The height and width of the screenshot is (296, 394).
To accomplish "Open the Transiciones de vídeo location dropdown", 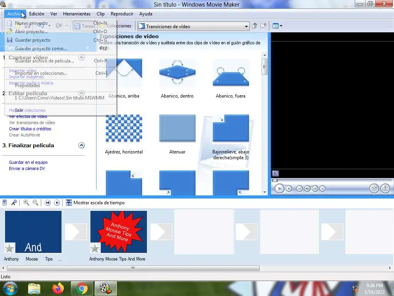I will tap(246, 27).
